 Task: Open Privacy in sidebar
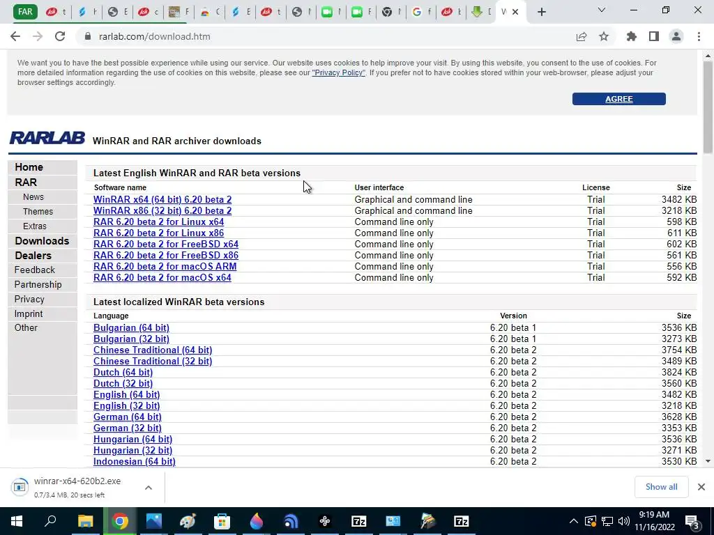click(29, 299)
